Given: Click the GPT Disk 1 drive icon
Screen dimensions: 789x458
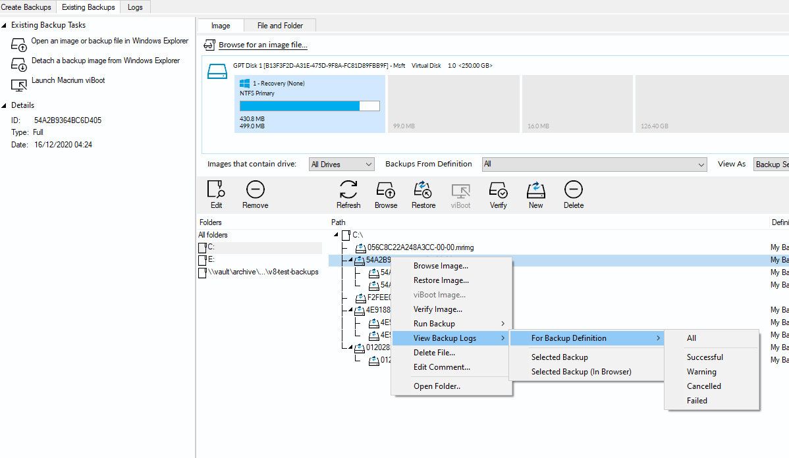Looking at the screenshot, I should tap(217, 71).
